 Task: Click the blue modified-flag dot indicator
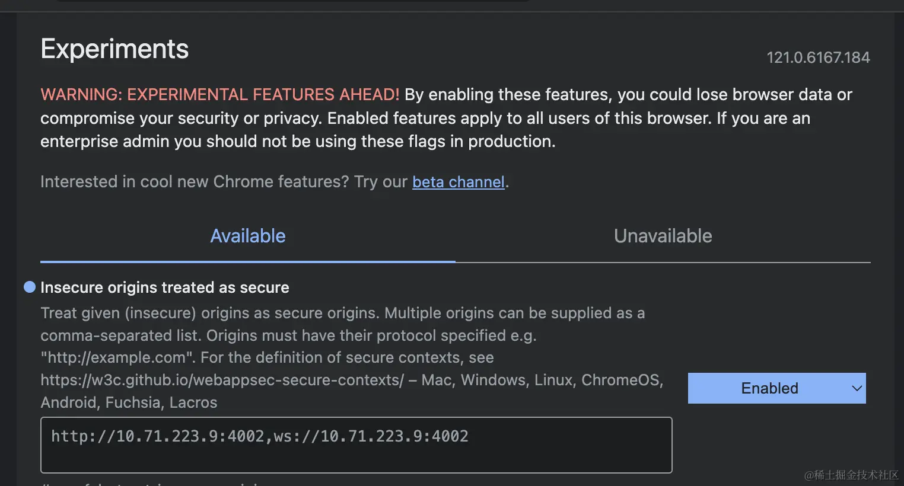pos(30,287)
